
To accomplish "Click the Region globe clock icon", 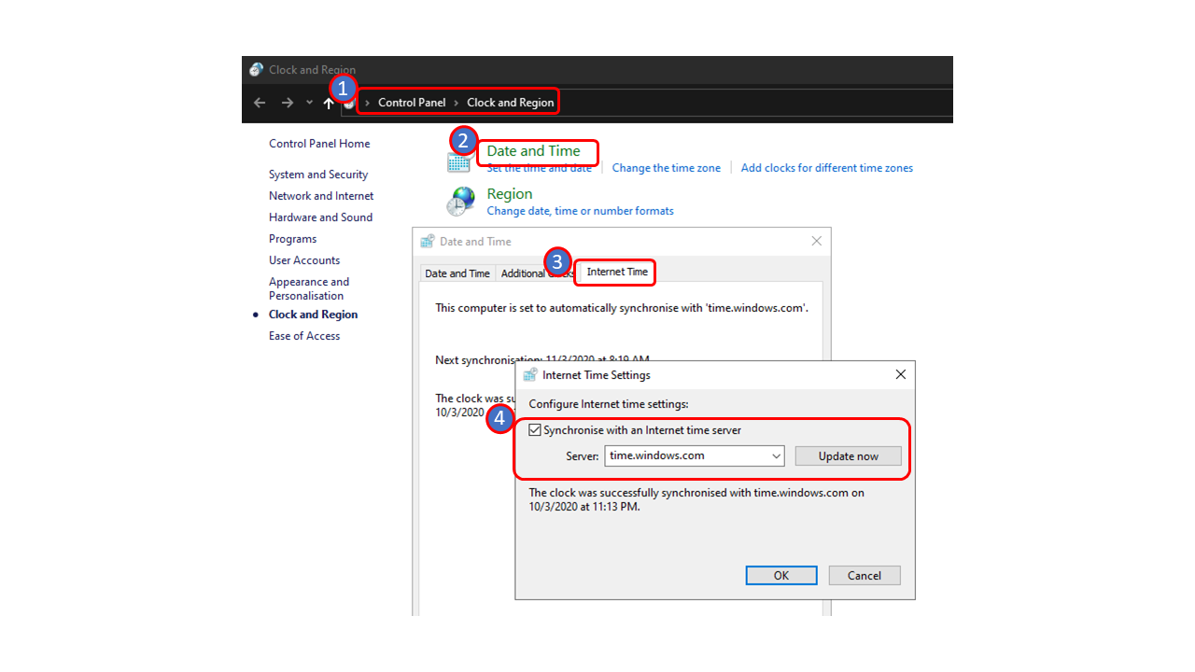I will pyautogui.click(x=460, y=202).
